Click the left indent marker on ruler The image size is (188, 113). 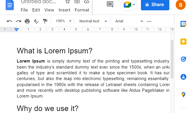pos(17,30)
